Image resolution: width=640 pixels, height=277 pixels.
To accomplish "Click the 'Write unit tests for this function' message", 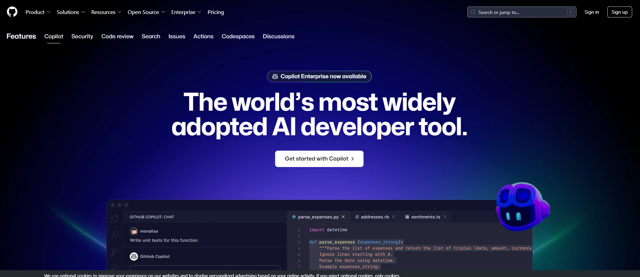I will click(164, 240).
